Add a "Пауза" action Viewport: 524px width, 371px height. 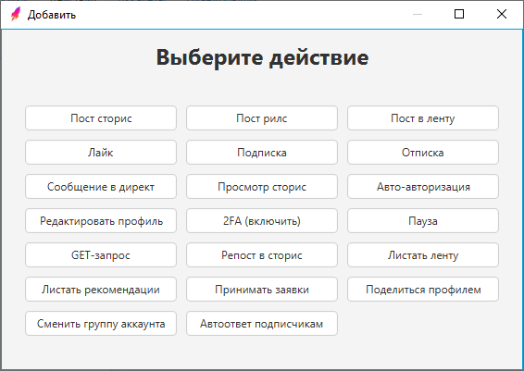click(x=423, y=221)
